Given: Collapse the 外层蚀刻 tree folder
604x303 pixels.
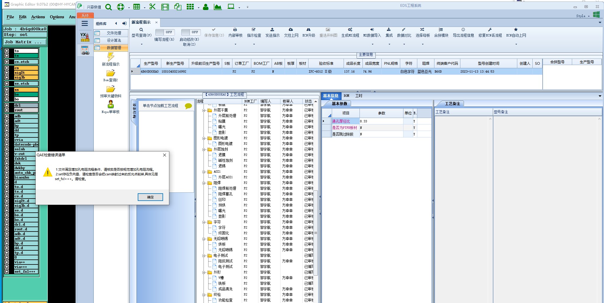Looking at the screenshot, I should 203,149.
